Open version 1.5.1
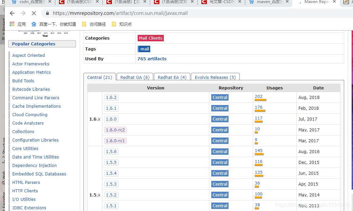The width and height of the screenshot is (353, 211). 111,206
